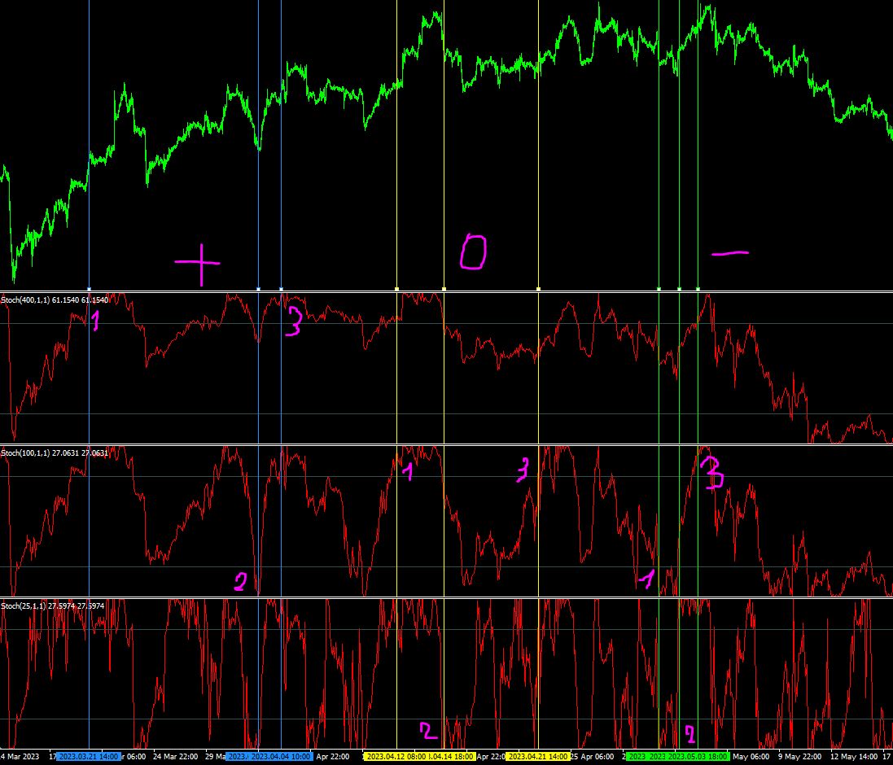This screenshot has width=893, height=765.
Task: Select the Stoch(100,1,1) indicator label
Action: (55, 453)
